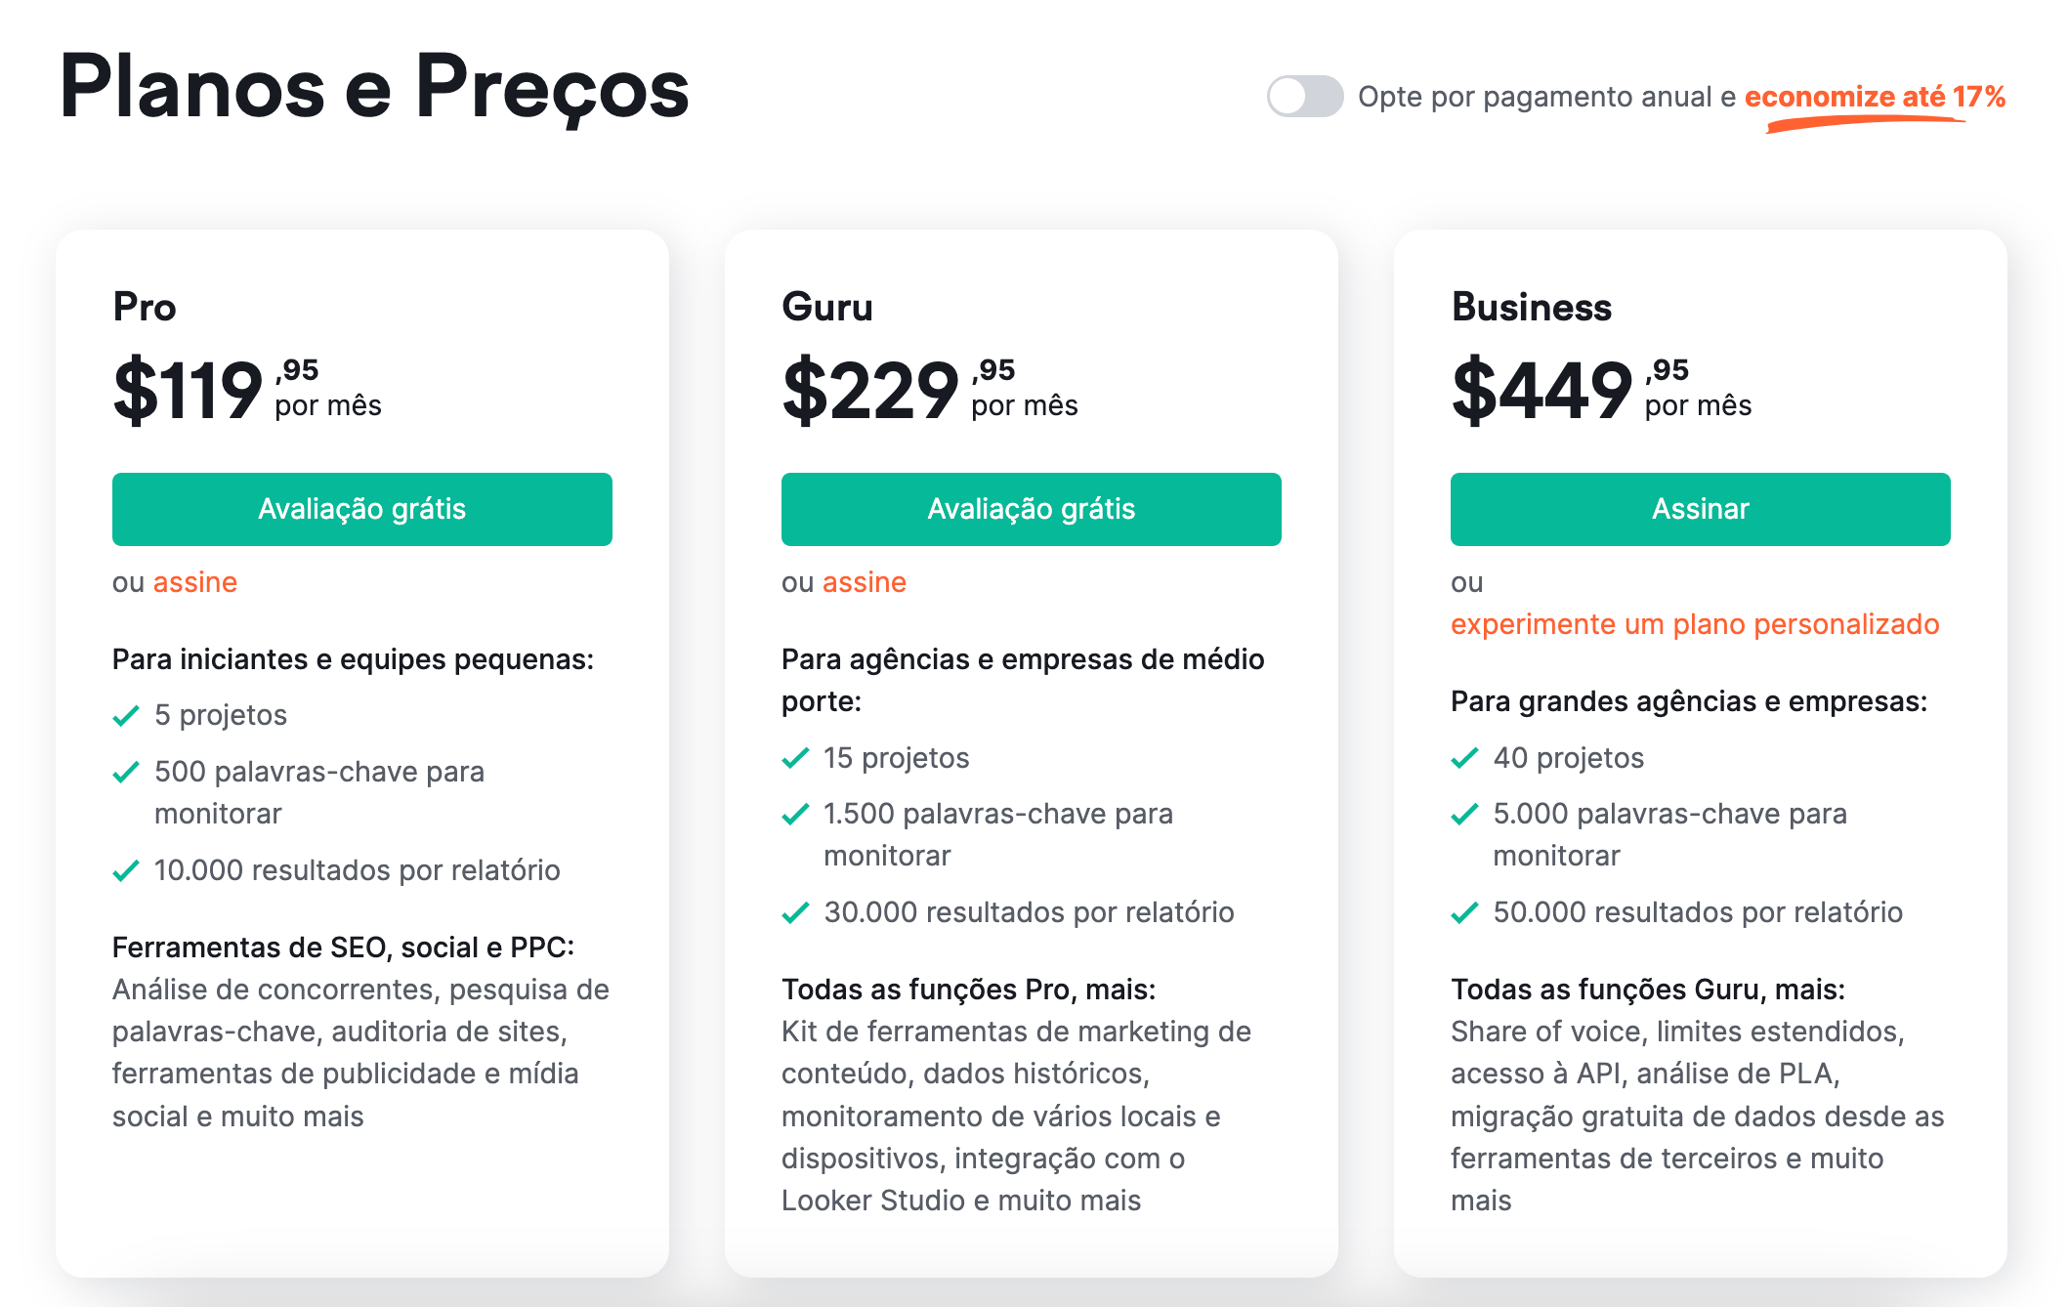Click the checkmark beside "500 palavras-chave para monitorar"
The image size is (2069, 1307).
[x=126, y=772]
